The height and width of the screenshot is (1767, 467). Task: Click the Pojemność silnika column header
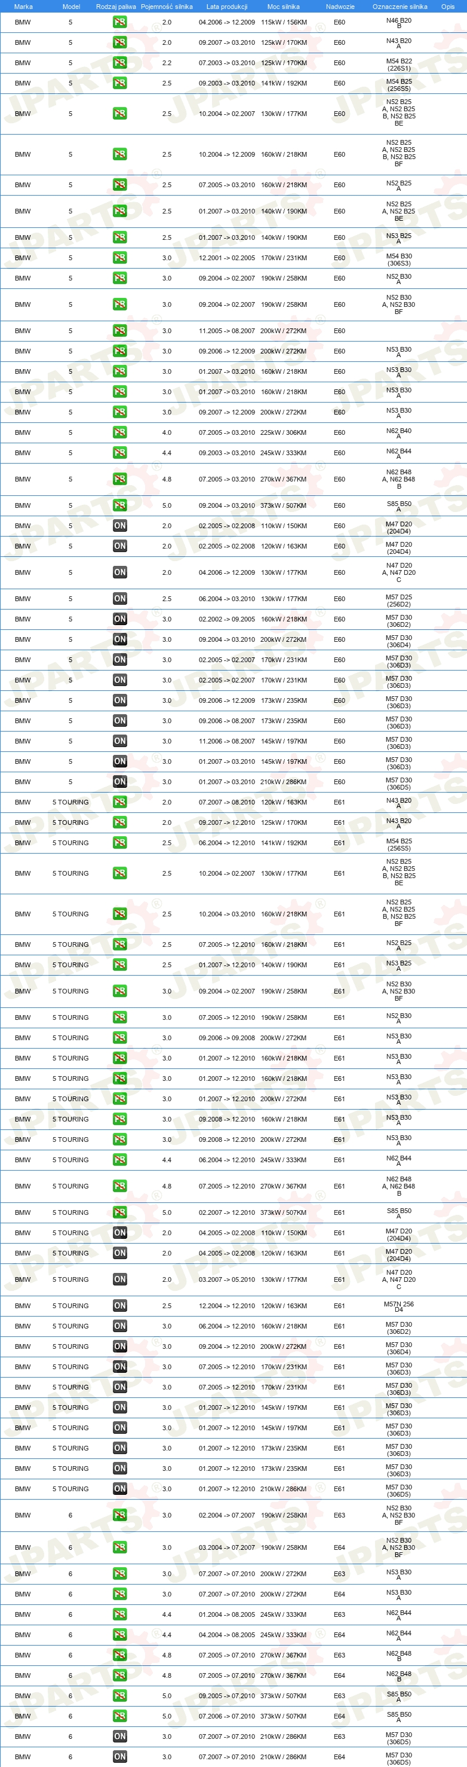[x=167, y=7]
